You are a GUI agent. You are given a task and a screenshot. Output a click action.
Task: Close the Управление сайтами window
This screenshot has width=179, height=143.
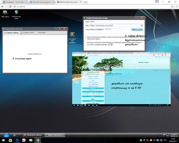[64, 28]
